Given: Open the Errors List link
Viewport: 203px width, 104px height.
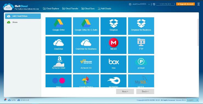Looking at the screenshot, I should coord(23,100).
